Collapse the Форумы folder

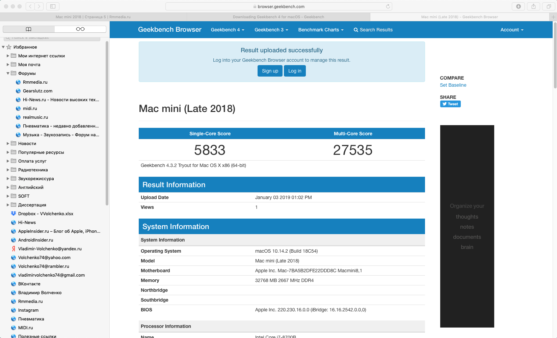8,73
